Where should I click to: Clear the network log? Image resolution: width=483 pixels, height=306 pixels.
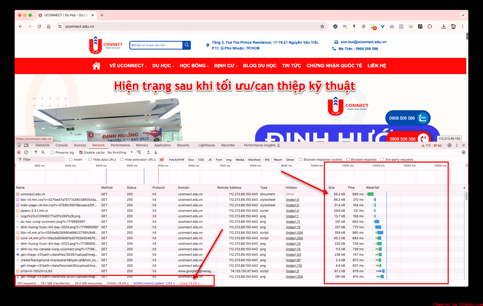26,152
